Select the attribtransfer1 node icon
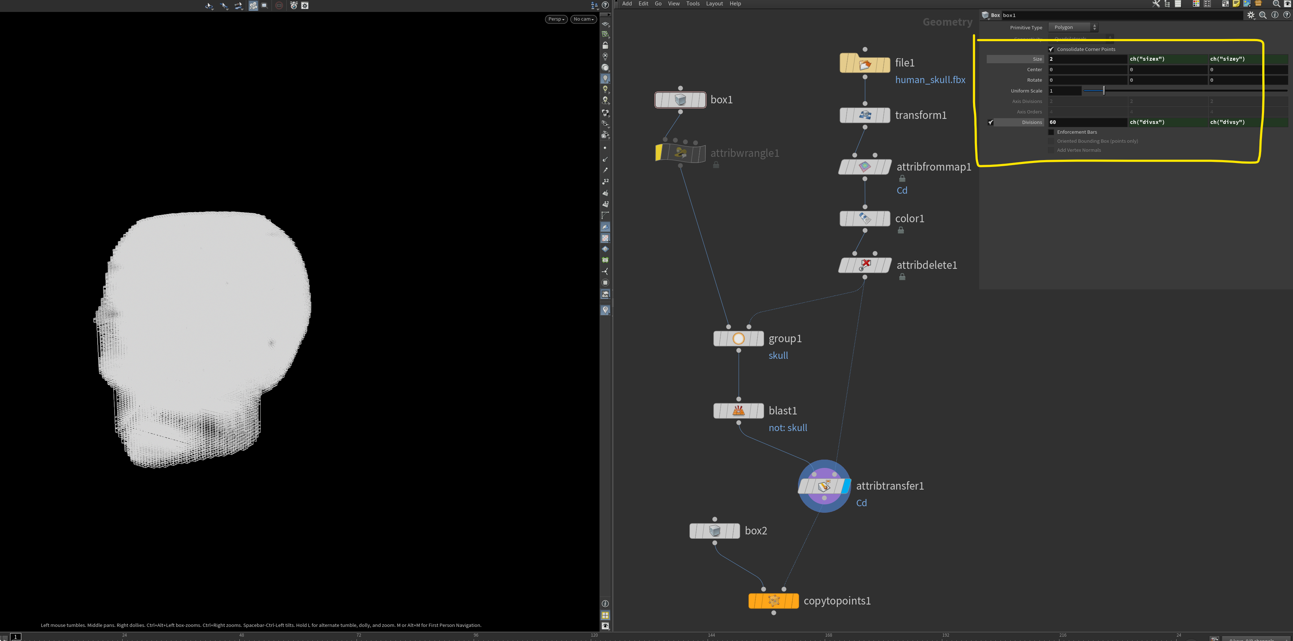The image size is (1293, 641). 824,486
